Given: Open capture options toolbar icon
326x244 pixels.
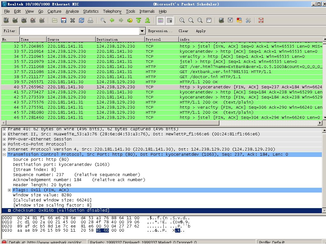Looking at the screenshot, I should coord(15,20).
